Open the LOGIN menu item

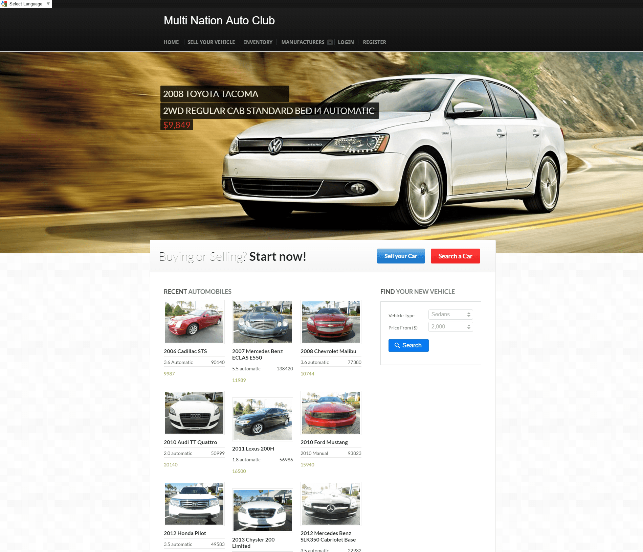(x=346, y=42)
